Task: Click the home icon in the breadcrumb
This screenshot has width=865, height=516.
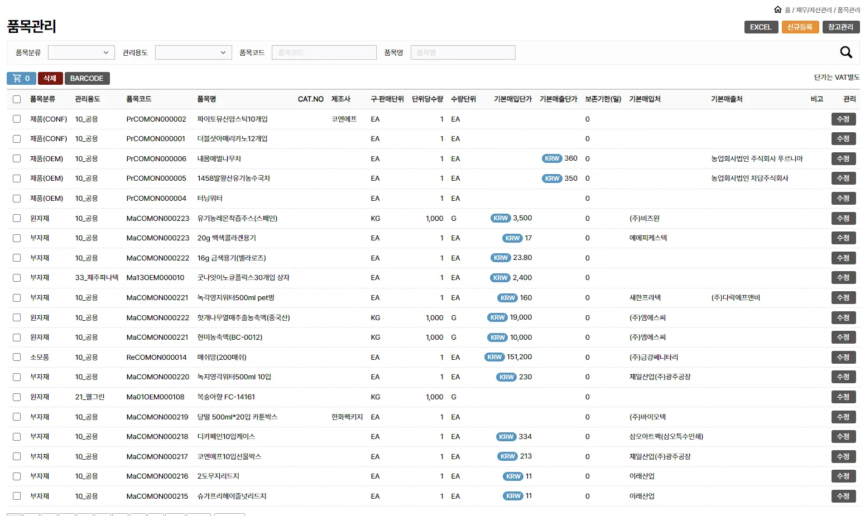Action: [778, 9]
